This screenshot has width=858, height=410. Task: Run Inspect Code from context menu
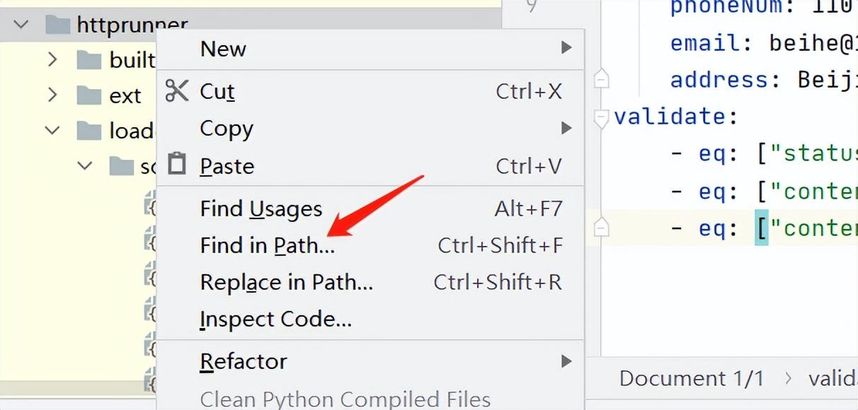click(276, 320)
